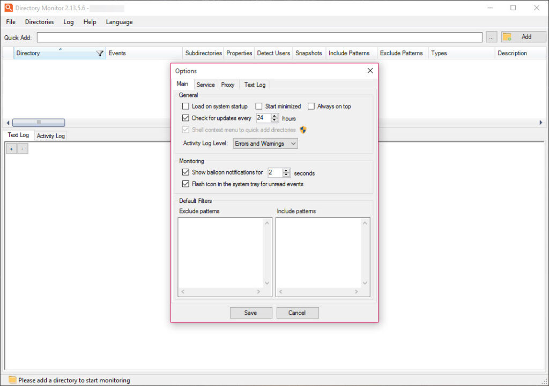Image resolution: width=549 pixels, height=386 pixels.
Task: Click the Description column header
Action: point(521,53)
